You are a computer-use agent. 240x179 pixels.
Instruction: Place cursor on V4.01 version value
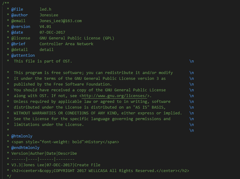pyautogui.click(x=45, y=27)
